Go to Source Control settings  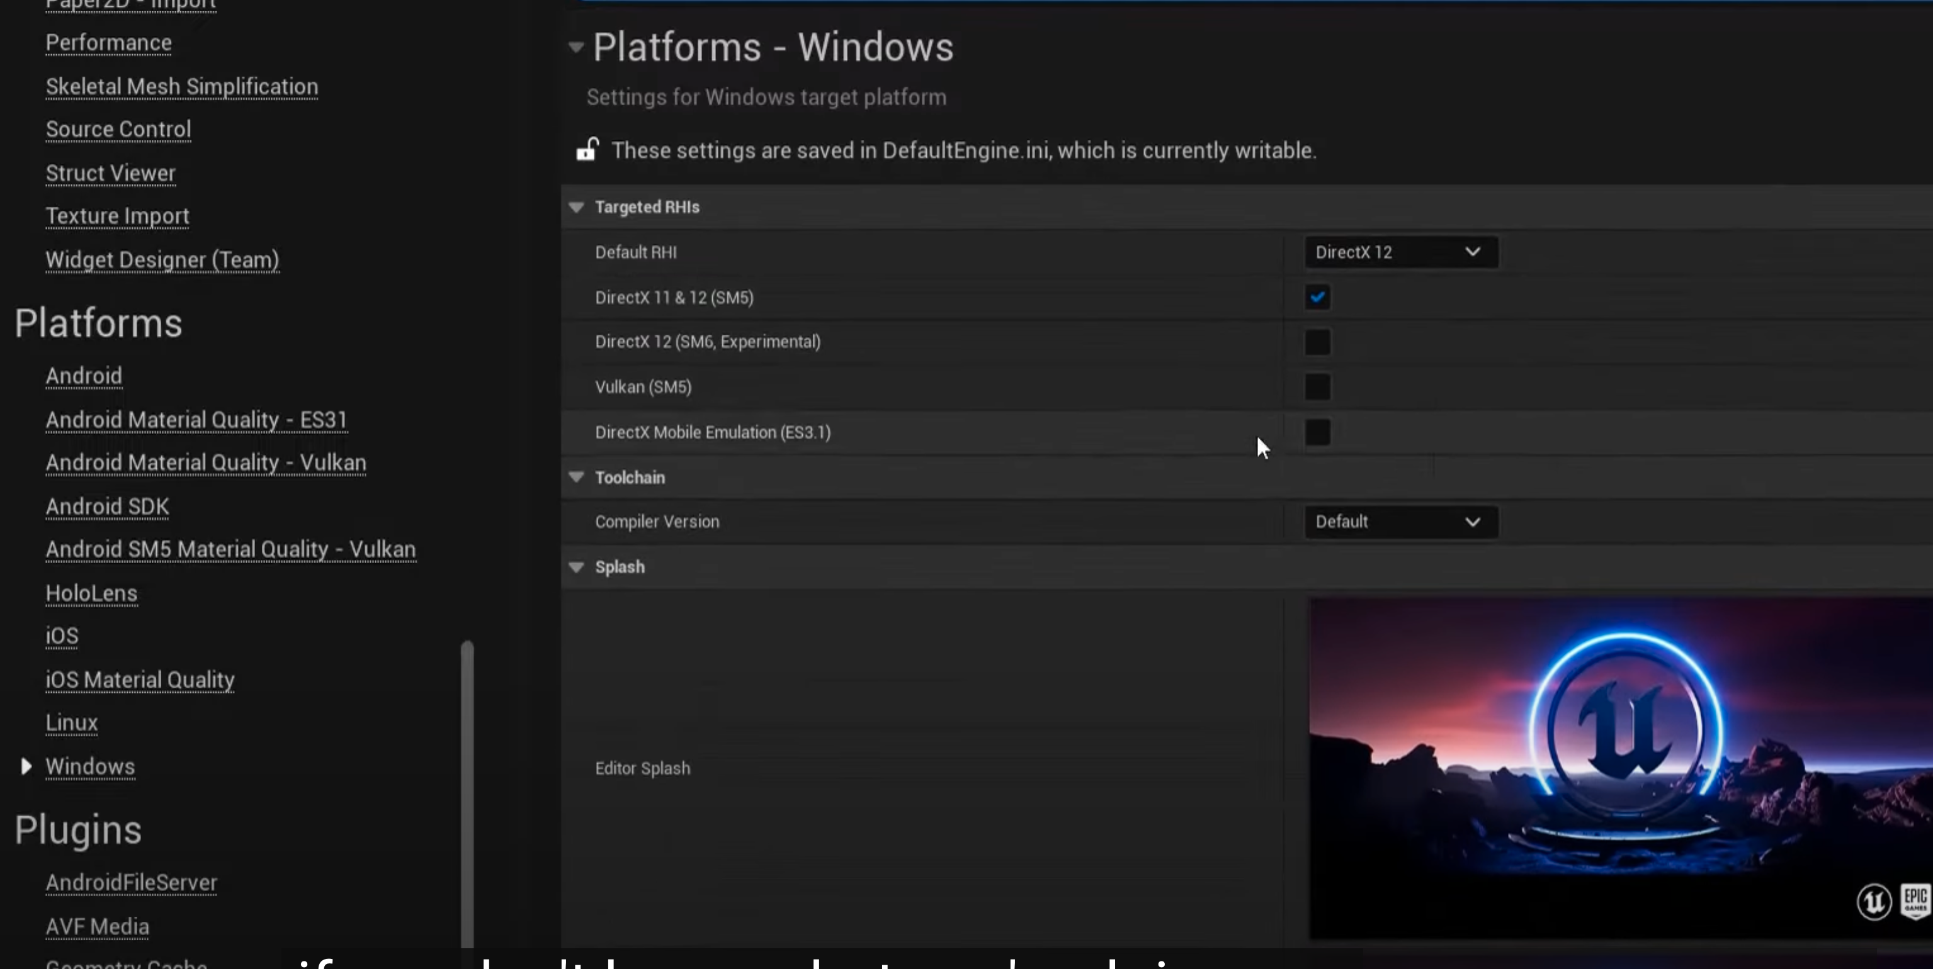point(118,129)
